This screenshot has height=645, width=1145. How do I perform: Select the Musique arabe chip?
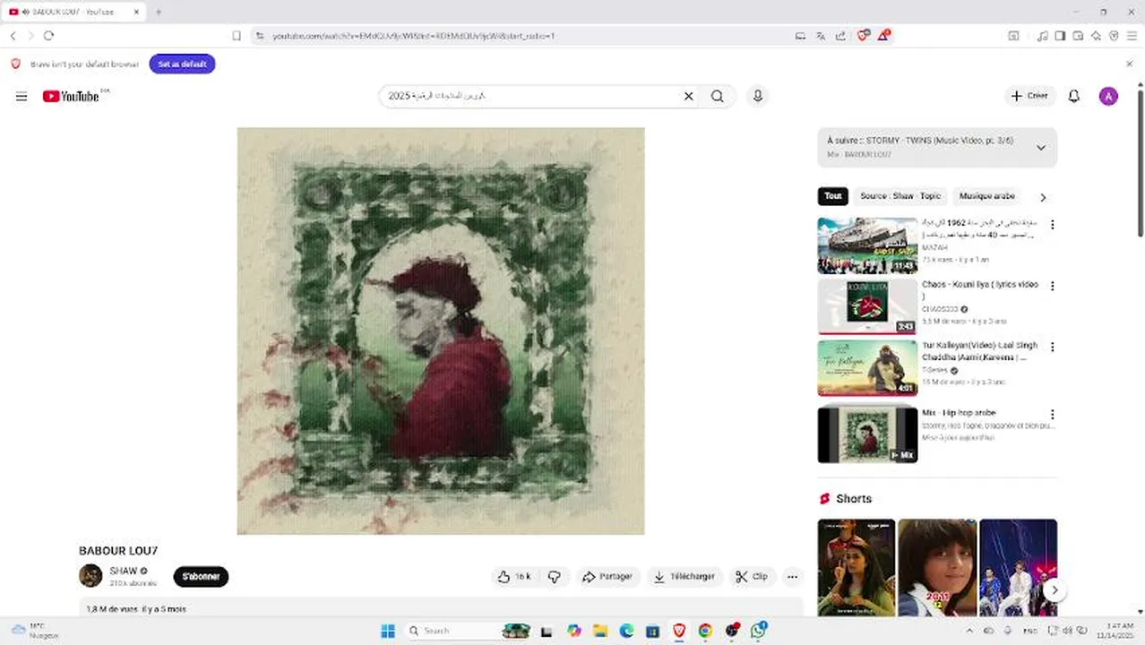[986, 196]
